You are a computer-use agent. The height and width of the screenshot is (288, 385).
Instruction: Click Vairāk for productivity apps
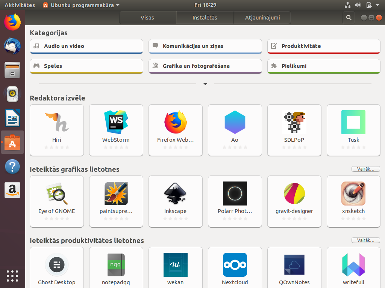tap(365, 240)
